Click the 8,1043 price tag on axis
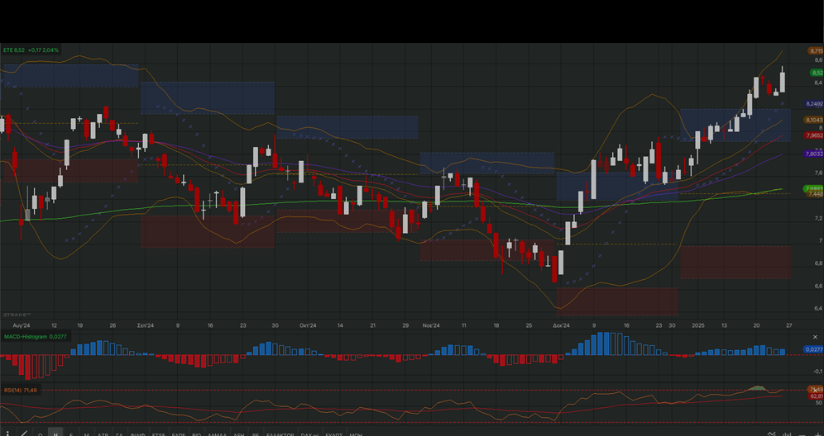This screenshot has width=824, height=436. point(814,121)
